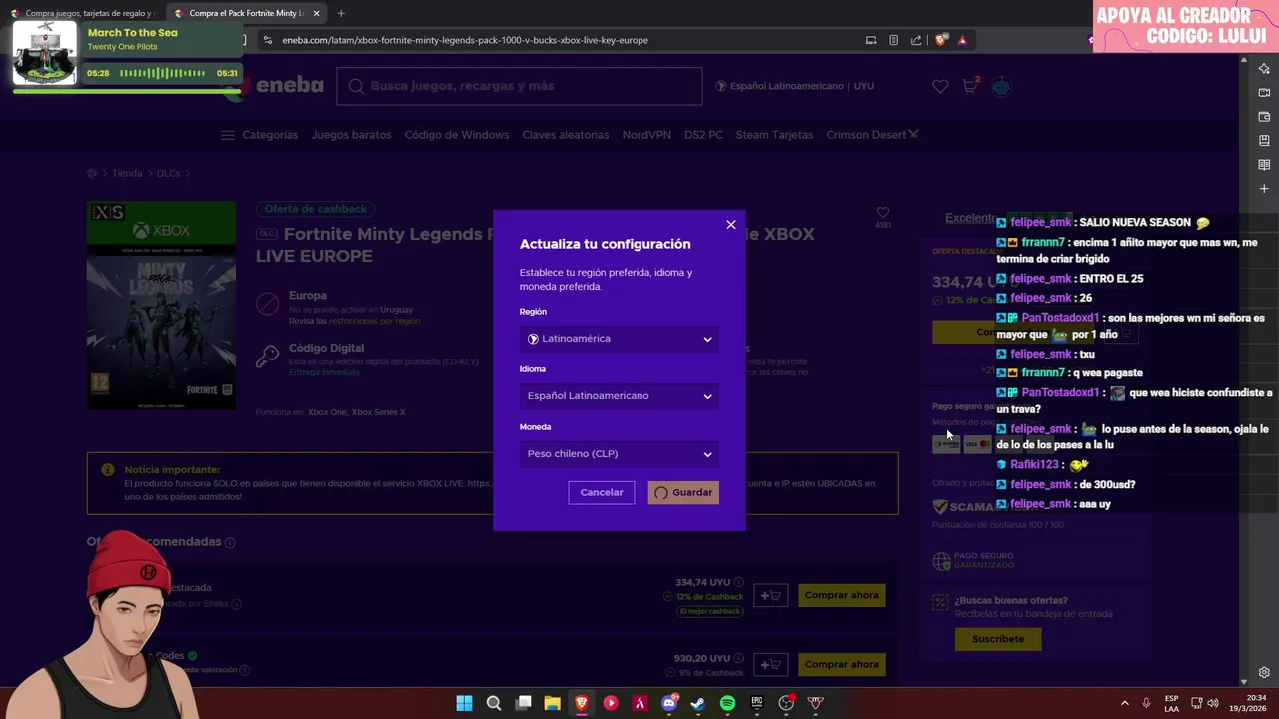Click the install app icon in address bar
1279x719 pixels.
coord(871,40)
